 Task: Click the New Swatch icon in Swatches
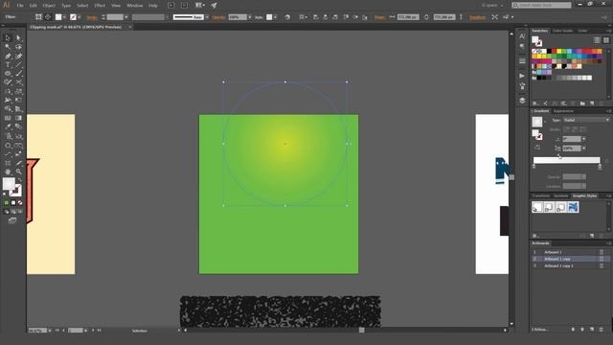coord(592,103)
